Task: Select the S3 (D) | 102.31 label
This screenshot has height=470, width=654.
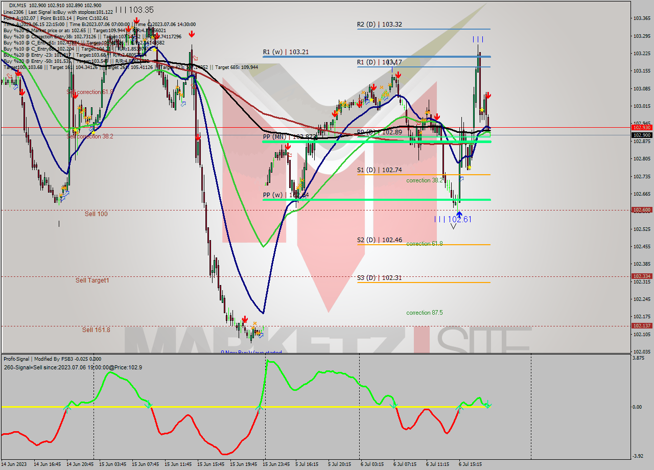Action: point(379,278)
